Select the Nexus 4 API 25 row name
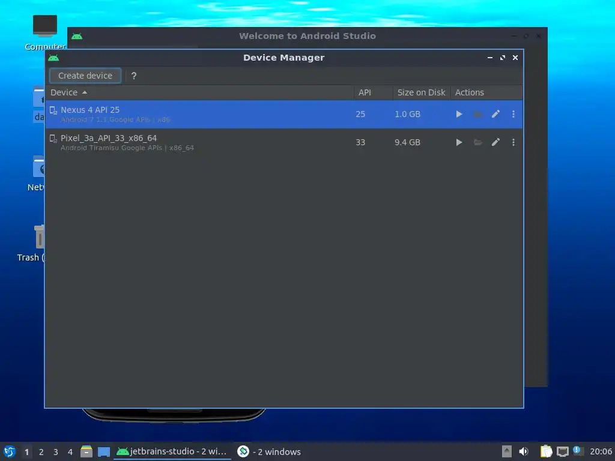This screenshot has width=615, height=461. (90, 110)
